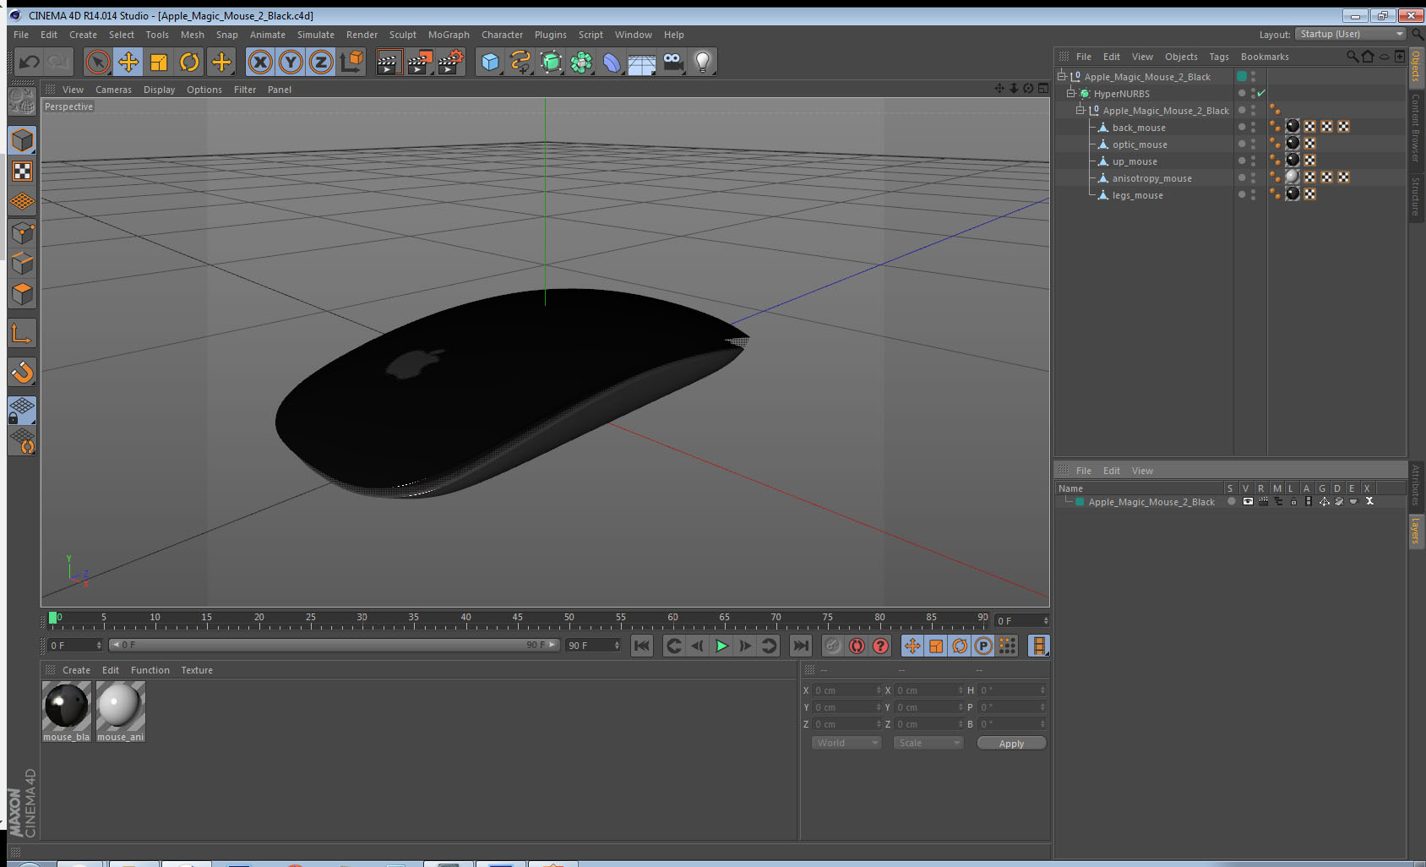1426x867 pixels.
Task: Click the layer color swatch for Apple_Magic_Mouse_2_Black
Action: (1080, 502)
